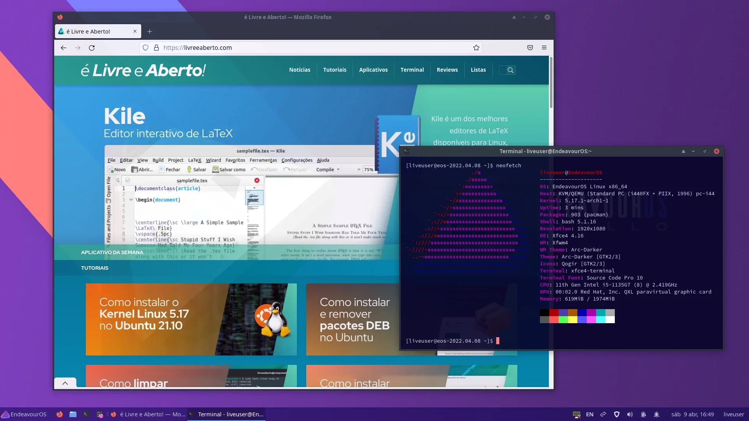Open the network arrows tray icon
This screenshot has width=749, height=421.
[x=603, y=414]
